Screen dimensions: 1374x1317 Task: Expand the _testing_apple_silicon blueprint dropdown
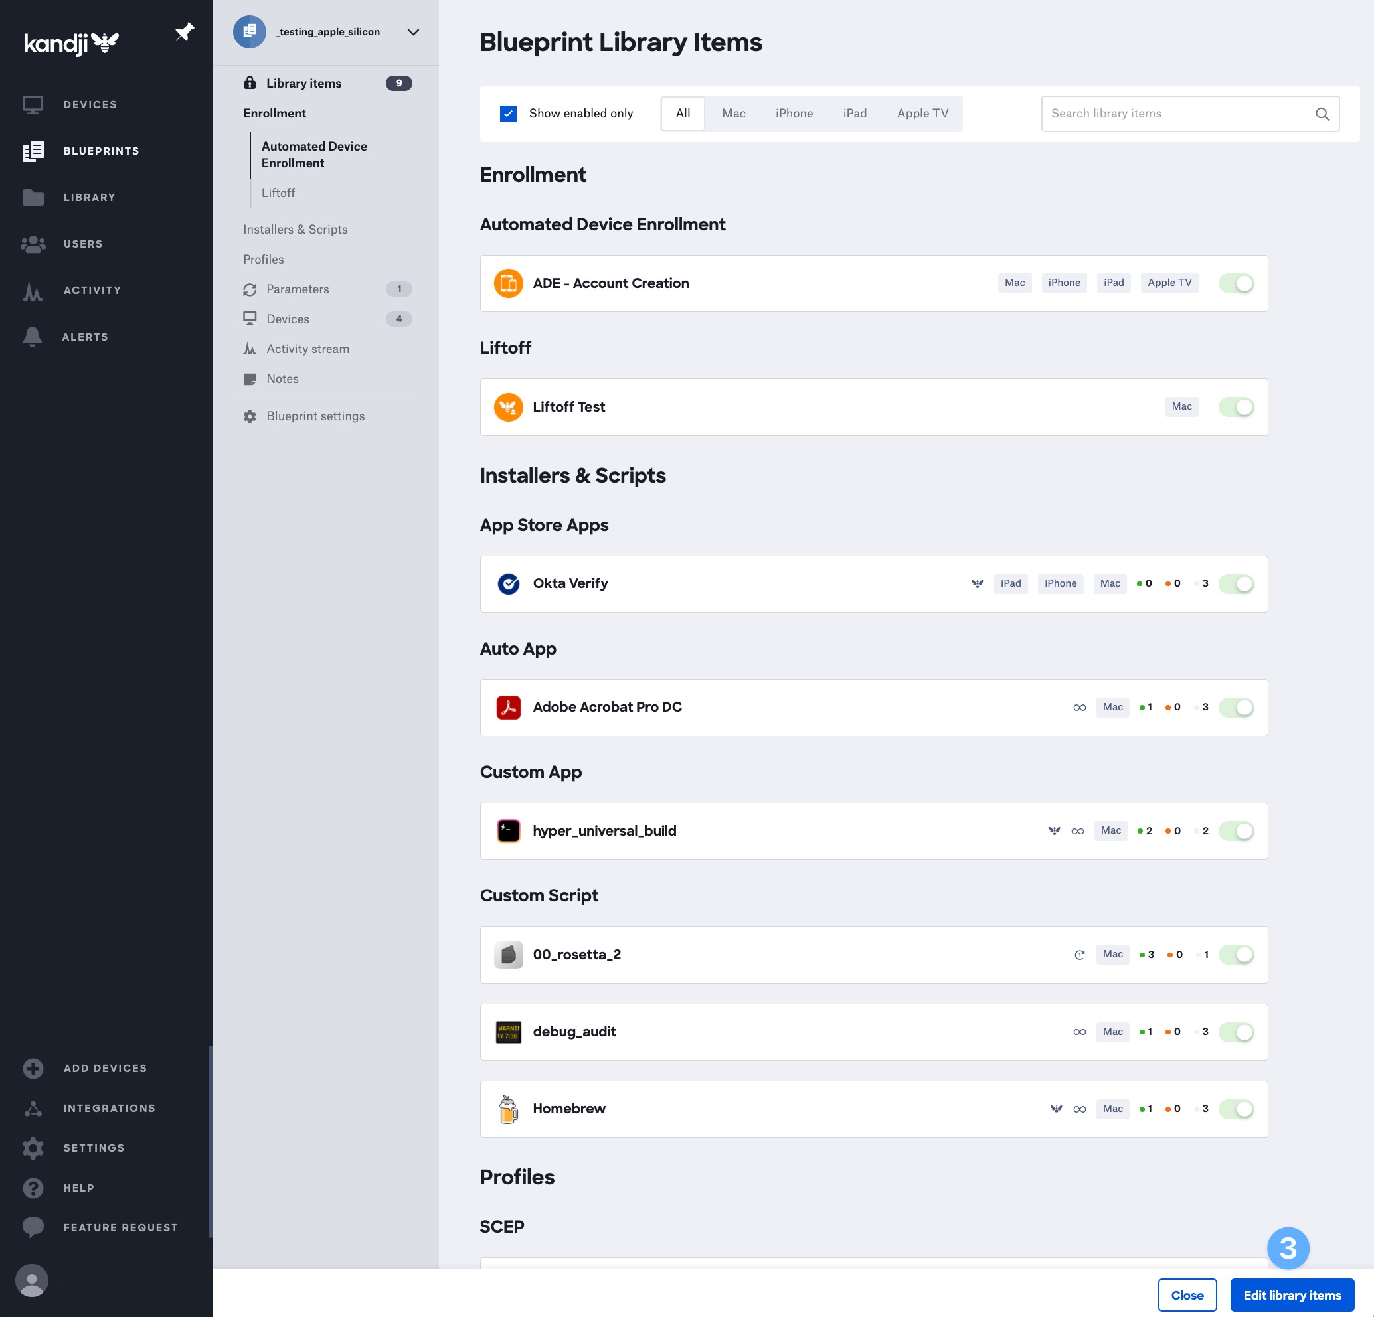pyautogui.click(x=413, y=32)
